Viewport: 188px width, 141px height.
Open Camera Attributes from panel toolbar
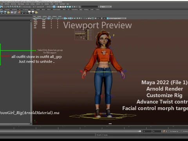pos(38,18)
